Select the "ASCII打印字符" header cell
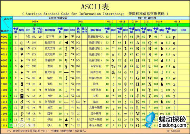The height and width of the screenshot is (134, 190). pos(147,18)
